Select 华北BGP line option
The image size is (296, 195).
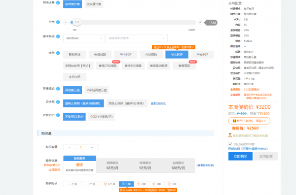tap(177, 55)
